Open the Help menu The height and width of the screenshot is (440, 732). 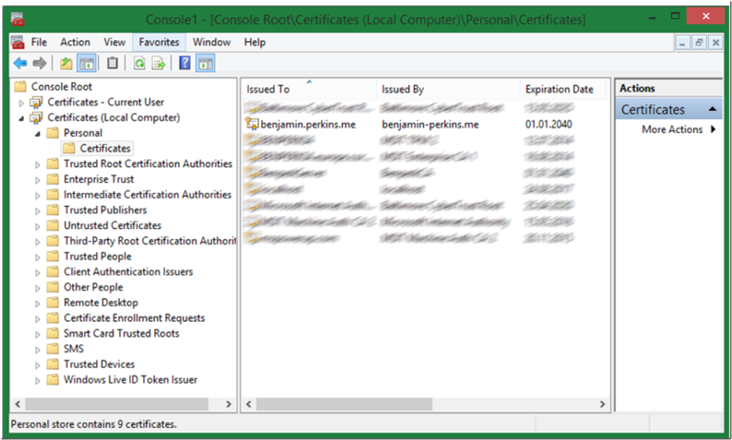(x=255, y=42)
